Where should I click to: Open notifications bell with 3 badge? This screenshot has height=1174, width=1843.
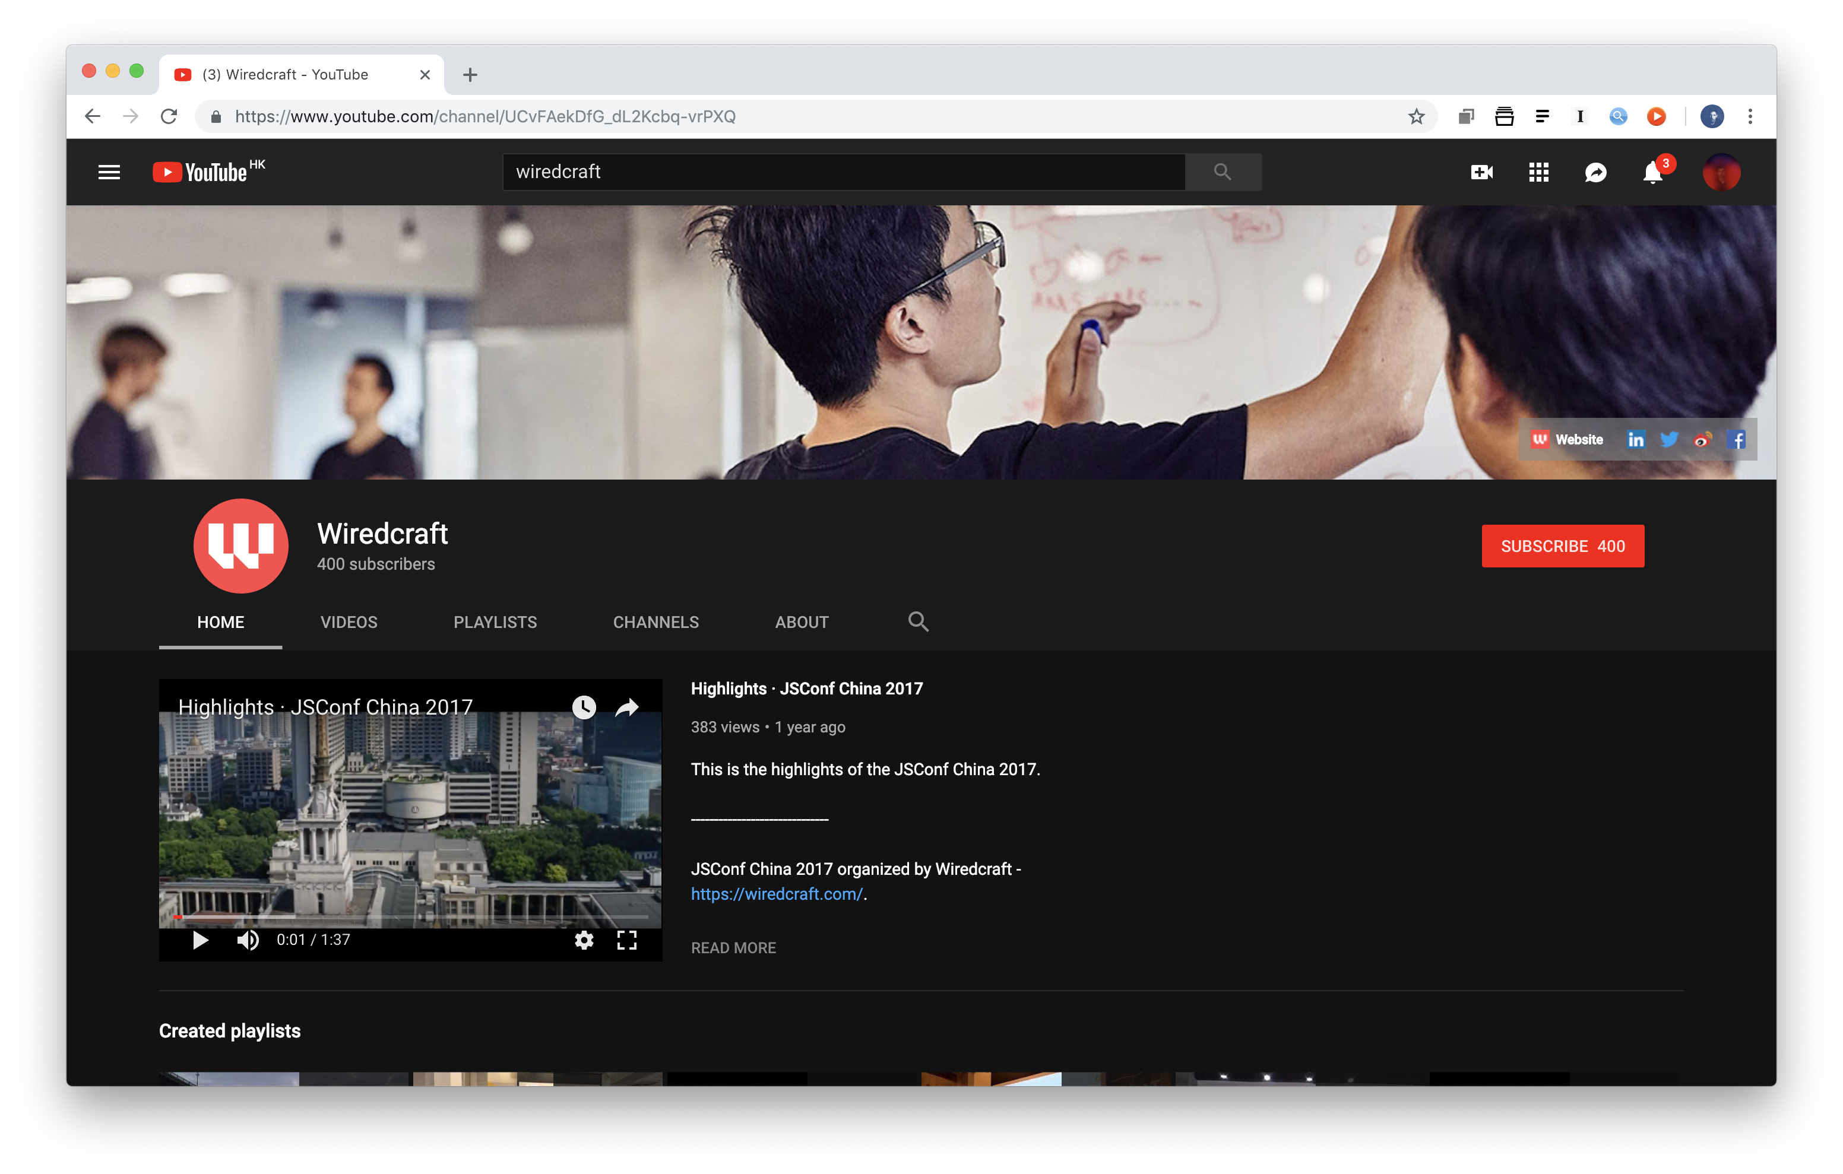(x=1653, y=172)
